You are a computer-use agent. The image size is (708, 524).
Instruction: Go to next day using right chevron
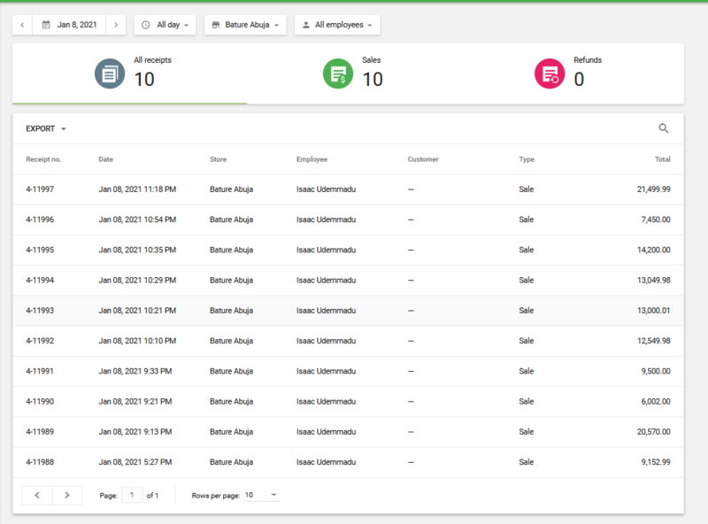pyautogui.click(x=115, y=25)
